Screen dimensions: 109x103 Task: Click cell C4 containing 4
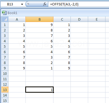(62, 41)
